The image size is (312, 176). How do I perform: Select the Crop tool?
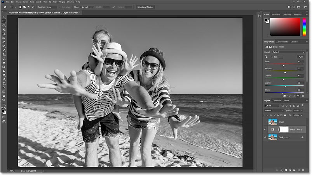(4, 34)
